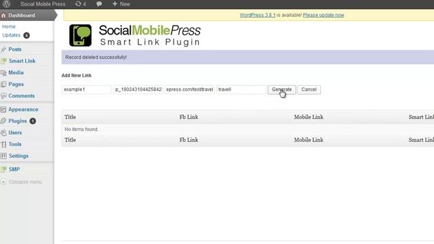
Task: Click the Collapse menu arrow icon
Action: pyautogui.click(x=3, y=182)
